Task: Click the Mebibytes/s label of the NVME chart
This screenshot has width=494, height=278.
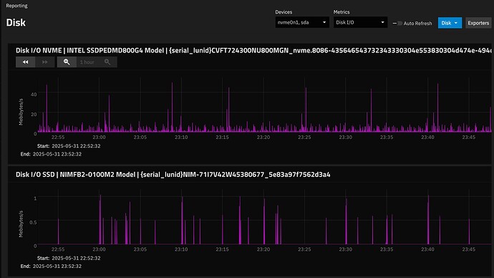Action: click(21, 112)
